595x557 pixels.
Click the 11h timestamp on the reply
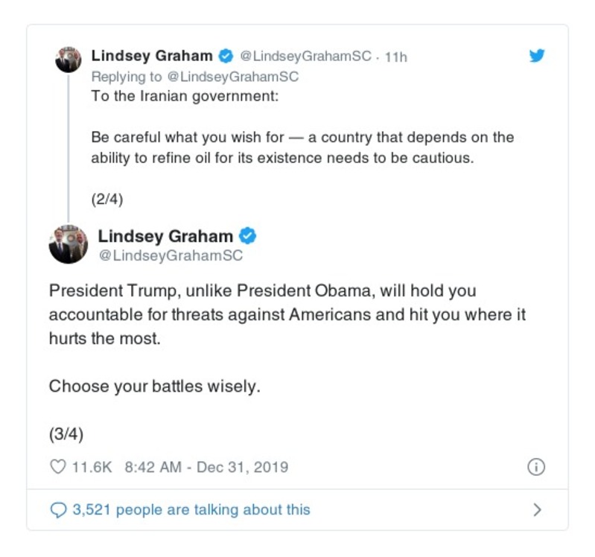point(396,57)
